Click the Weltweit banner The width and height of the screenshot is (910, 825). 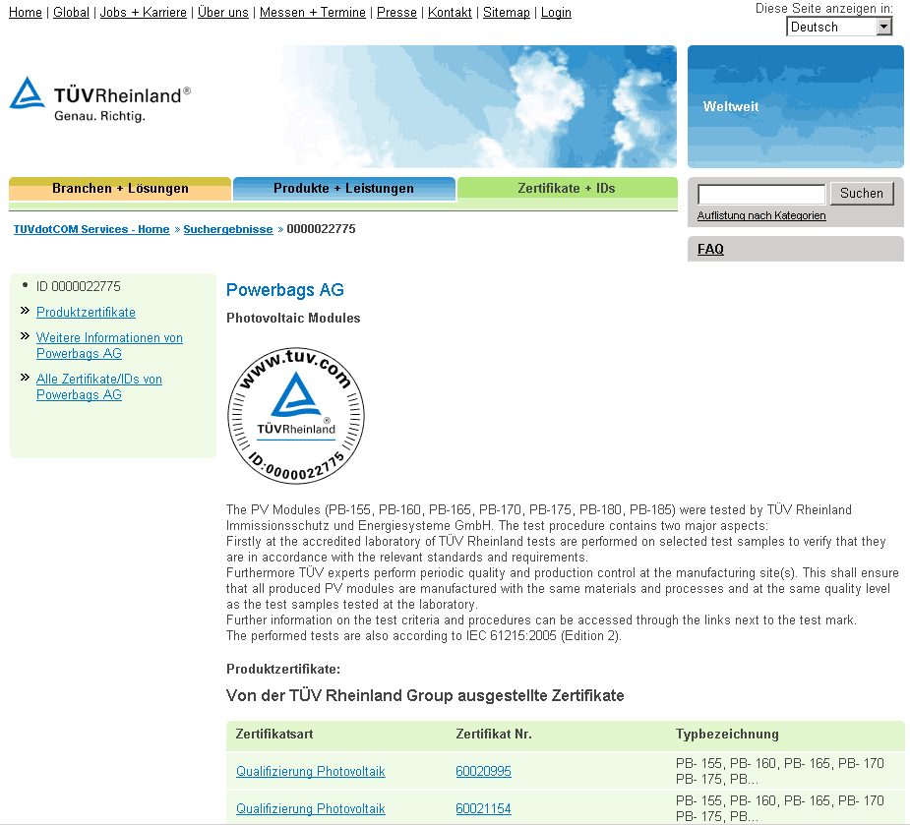[796, 107]
